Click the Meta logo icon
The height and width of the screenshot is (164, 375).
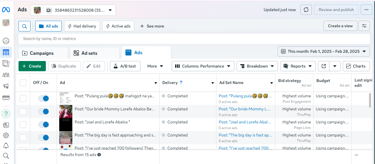pyautogui.click(x=6, y=10)
